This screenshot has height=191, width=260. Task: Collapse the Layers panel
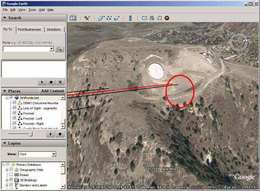pyautogui.click(x=5, y=143)
